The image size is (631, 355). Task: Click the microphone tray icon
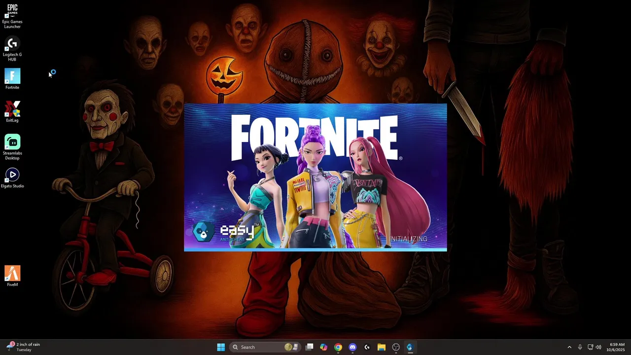(580, 347)
